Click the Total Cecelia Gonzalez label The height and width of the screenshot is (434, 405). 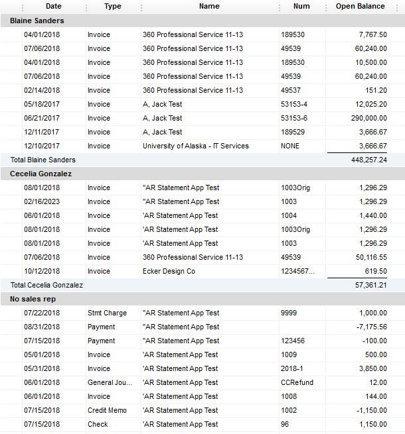click(46, 285)
